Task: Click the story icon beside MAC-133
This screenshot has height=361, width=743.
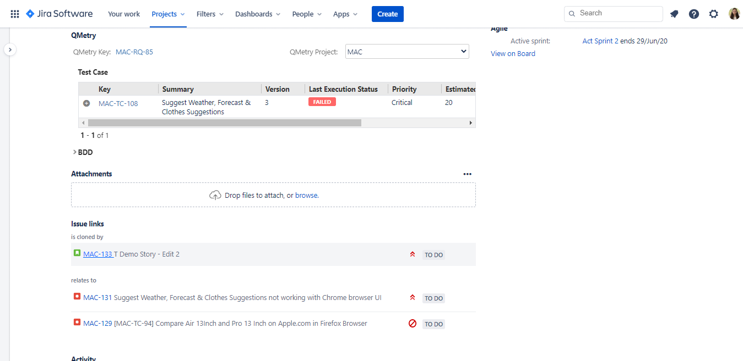Action: (x=77, y=253)
